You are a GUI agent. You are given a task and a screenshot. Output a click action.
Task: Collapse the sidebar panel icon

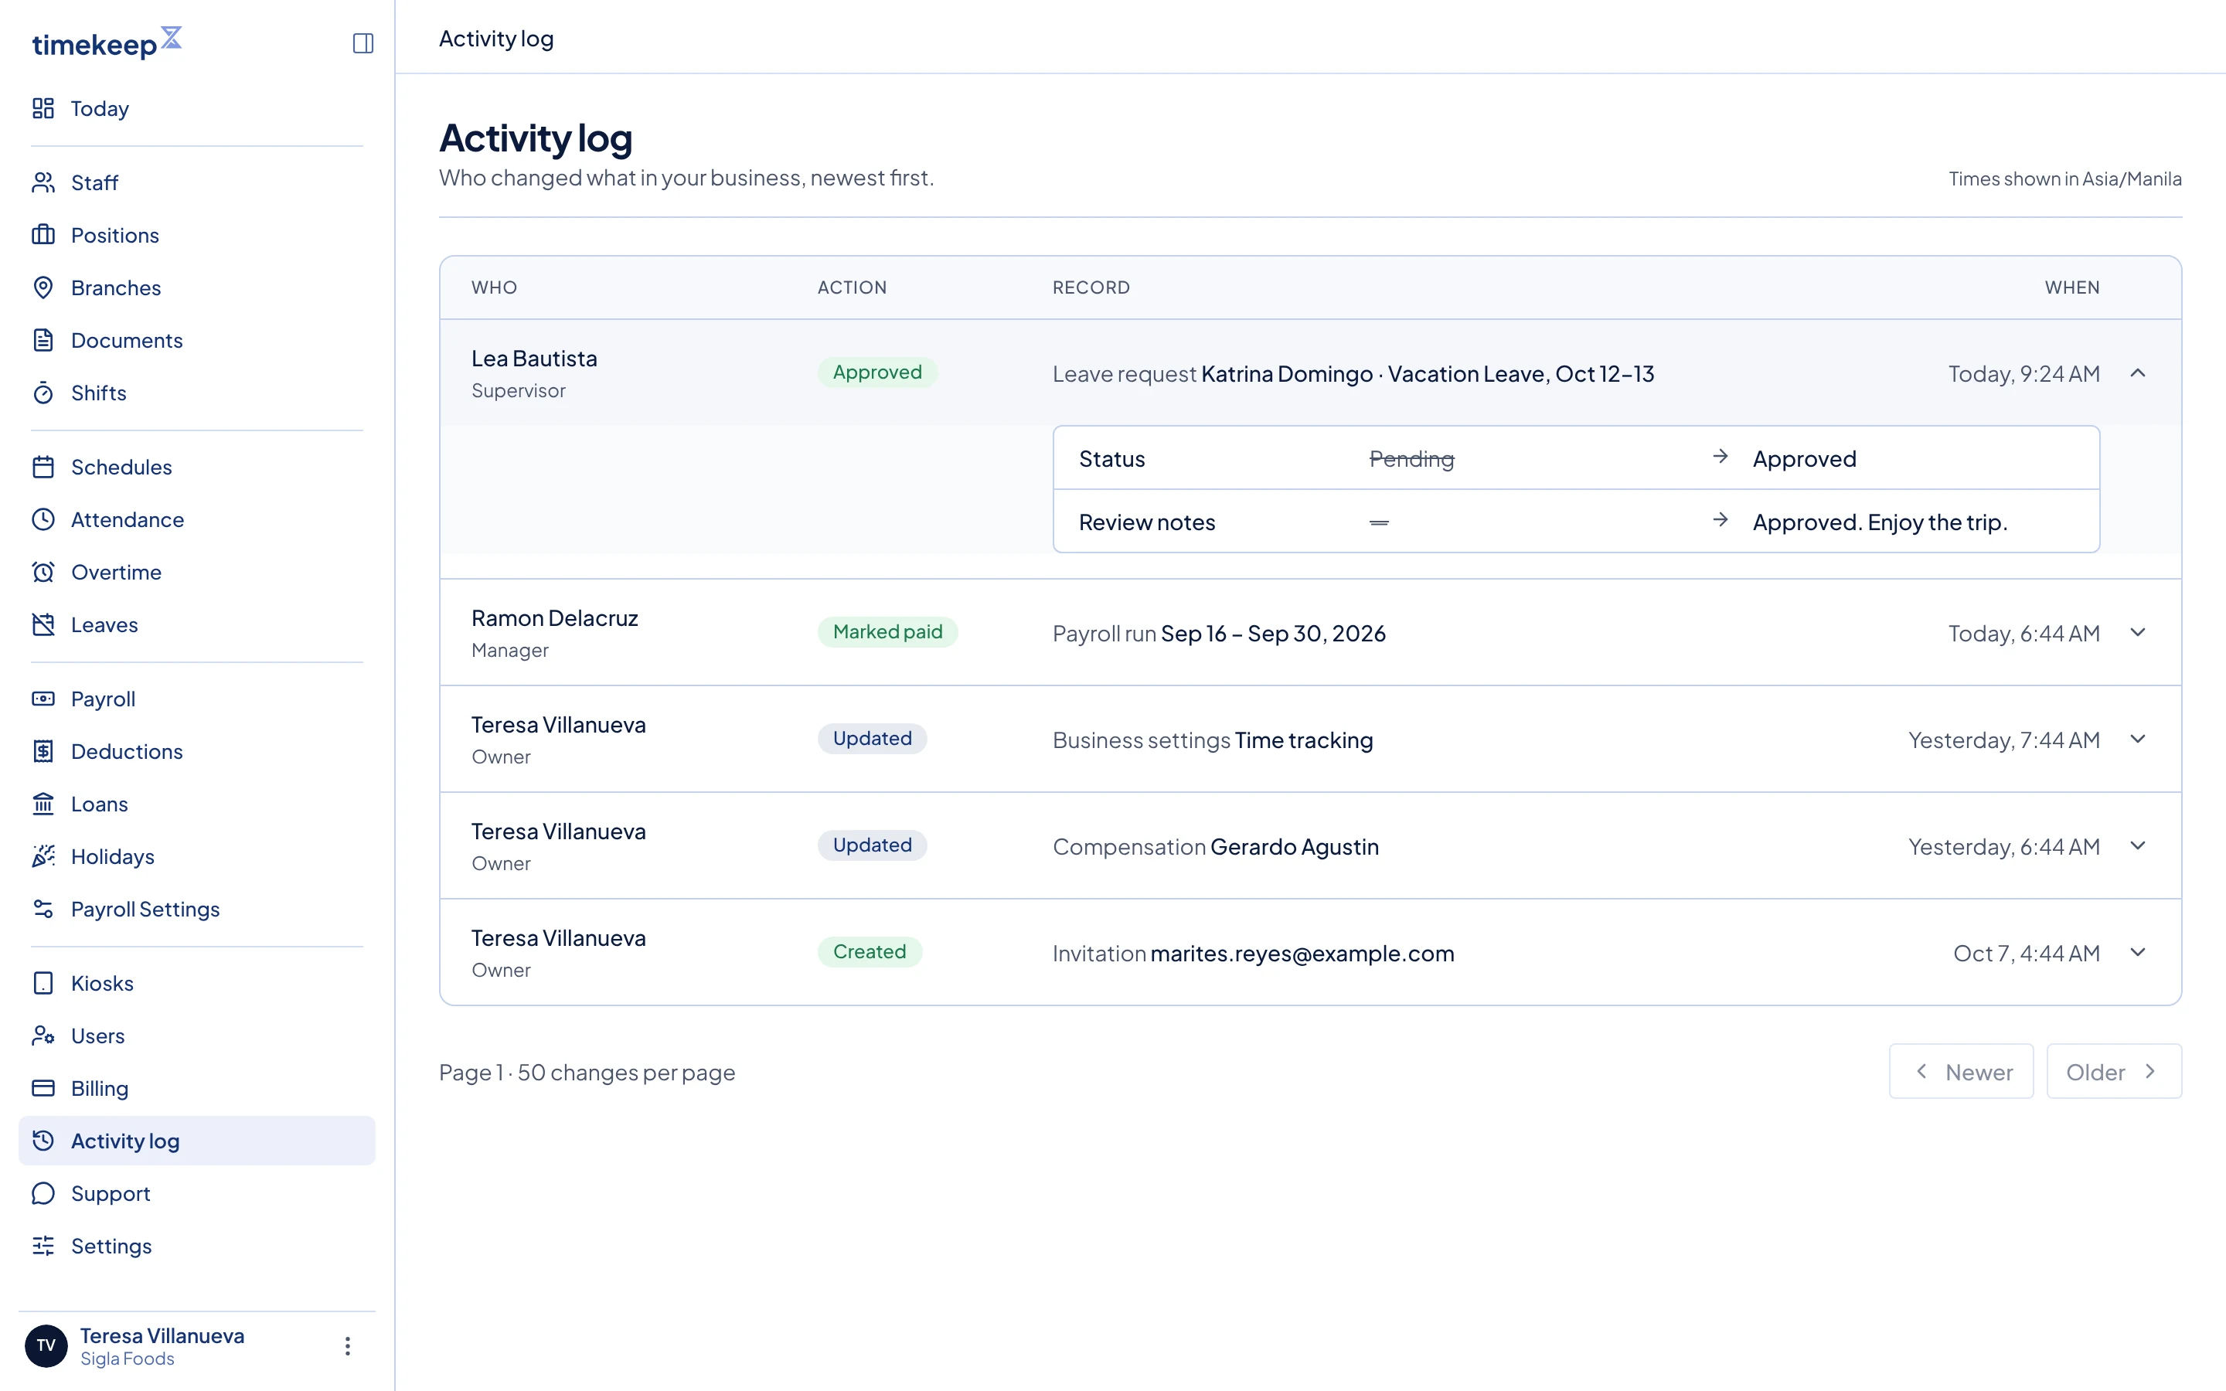[362, 43]
